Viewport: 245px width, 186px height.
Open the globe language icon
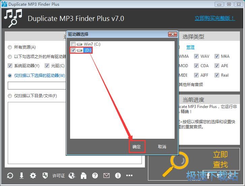(72, 176)
